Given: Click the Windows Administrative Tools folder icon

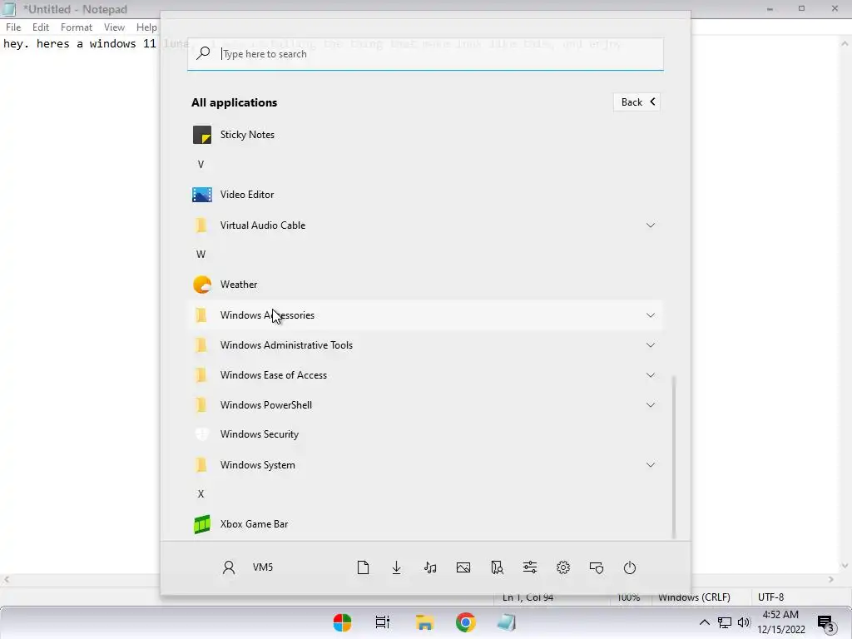Looking at the screenshot, I should pos(201,345).
